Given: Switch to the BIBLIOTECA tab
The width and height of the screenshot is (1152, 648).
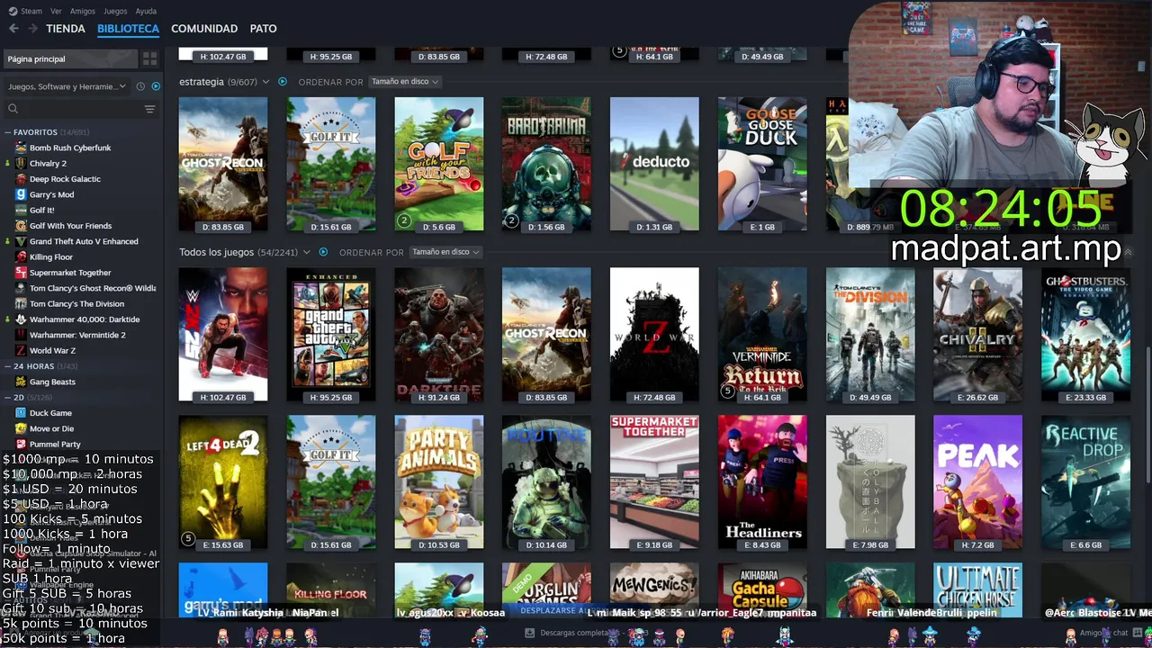Looking at the screenshot, I should 128,29.
